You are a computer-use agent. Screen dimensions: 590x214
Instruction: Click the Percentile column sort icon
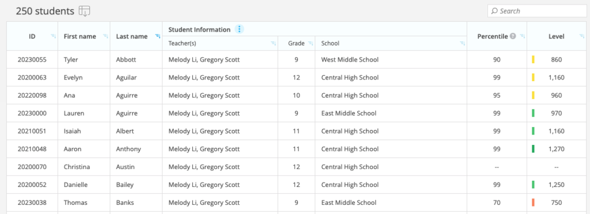(x=522, y=36)
